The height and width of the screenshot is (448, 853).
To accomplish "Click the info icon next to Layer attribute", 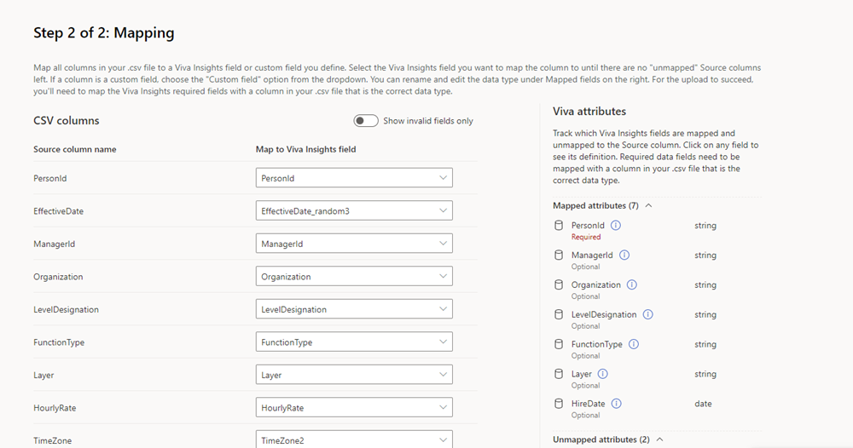I will click(603, 374).
